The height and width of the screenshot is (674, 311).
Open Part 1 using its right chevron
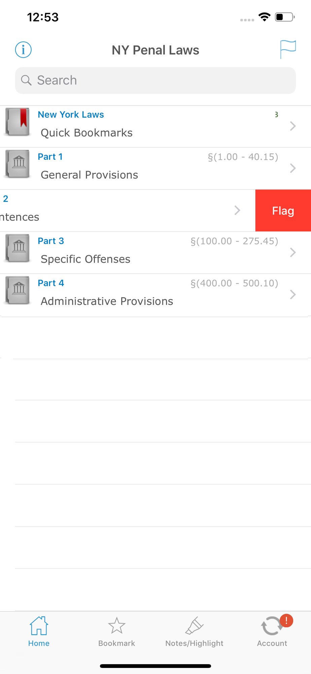(x=293, y=168)
